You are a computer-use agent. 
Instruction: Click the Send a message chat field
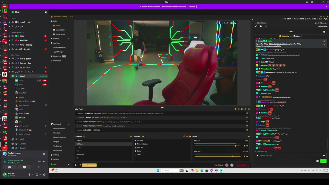[290, 155]
